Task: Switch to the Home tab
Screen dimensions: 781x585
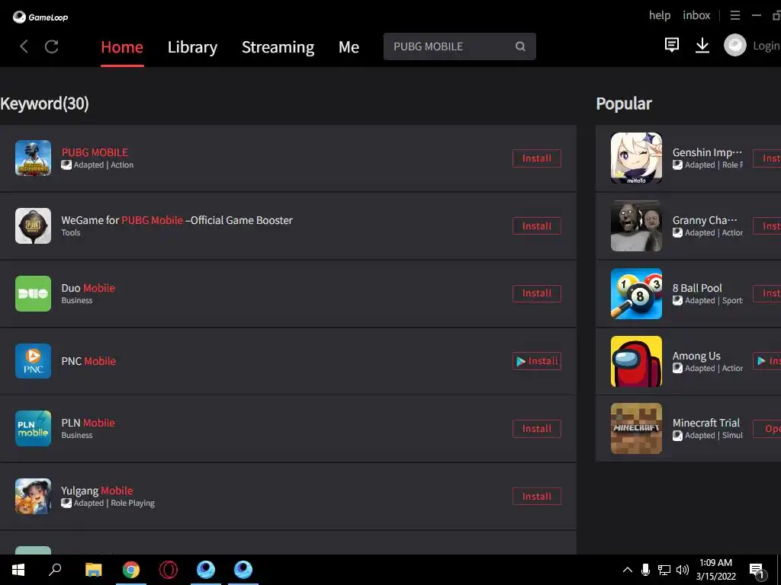Action: click(x=122, y=46)
